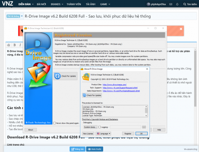Viewport: 199px width, 152px height.
Task: Open the GAME menu
Action: pyautogui.click(x=103, y=4)
